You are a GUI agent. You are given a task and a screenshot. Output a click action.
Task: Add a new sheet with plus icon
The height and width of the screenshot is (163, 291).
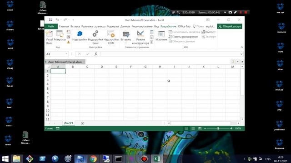point(83,123)
